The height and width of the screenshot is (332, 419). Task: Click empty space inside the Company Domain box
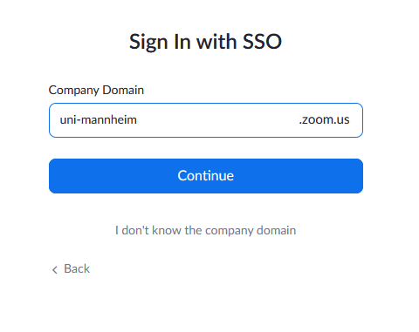218,120
